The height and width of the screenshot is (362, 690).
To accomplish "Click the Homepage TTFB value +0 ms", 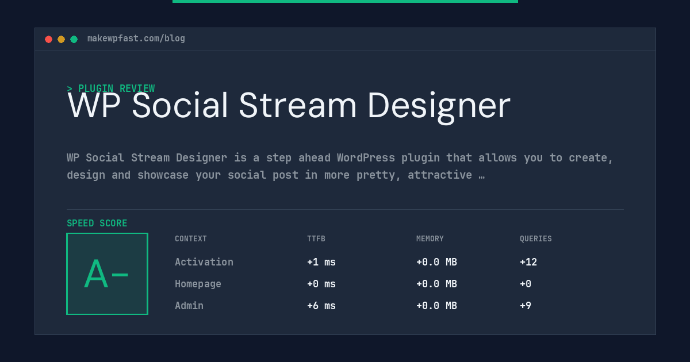I will click(x=321, y=284).
